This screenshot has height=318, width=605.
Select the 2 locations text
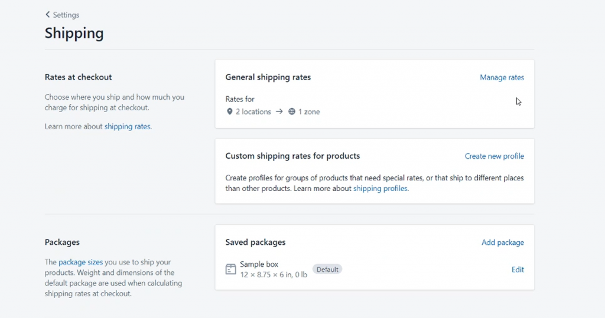253,112
